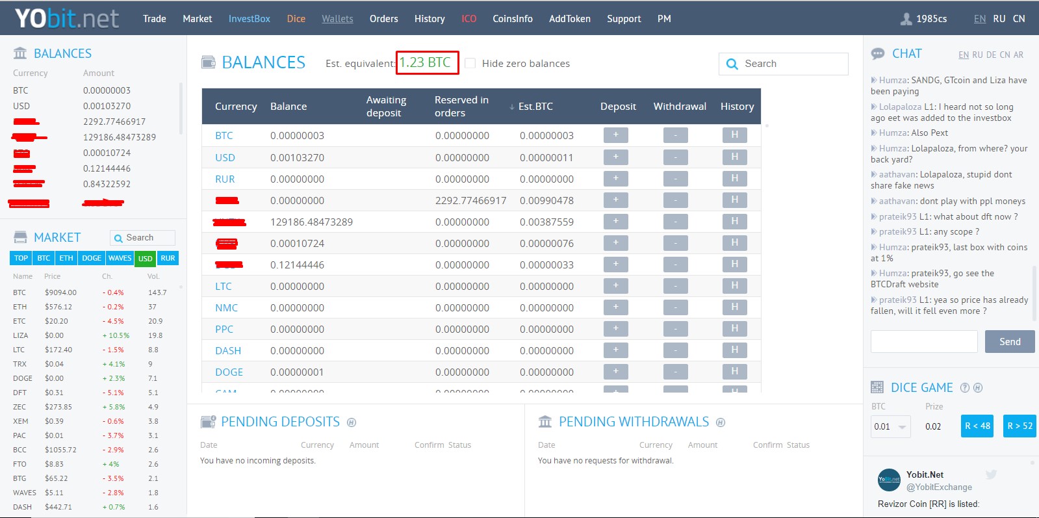Click the Dice Game help question mark icon

(x=965, y=388)
